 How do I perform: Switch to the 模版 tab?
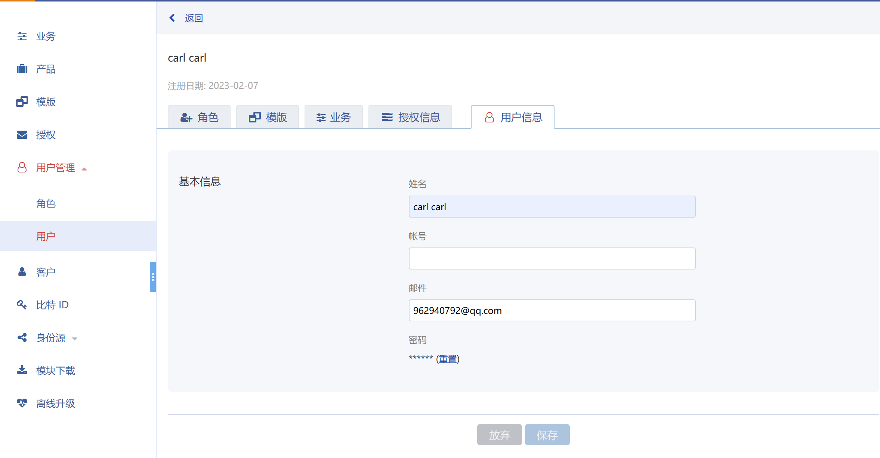click(x=268, y=117)
